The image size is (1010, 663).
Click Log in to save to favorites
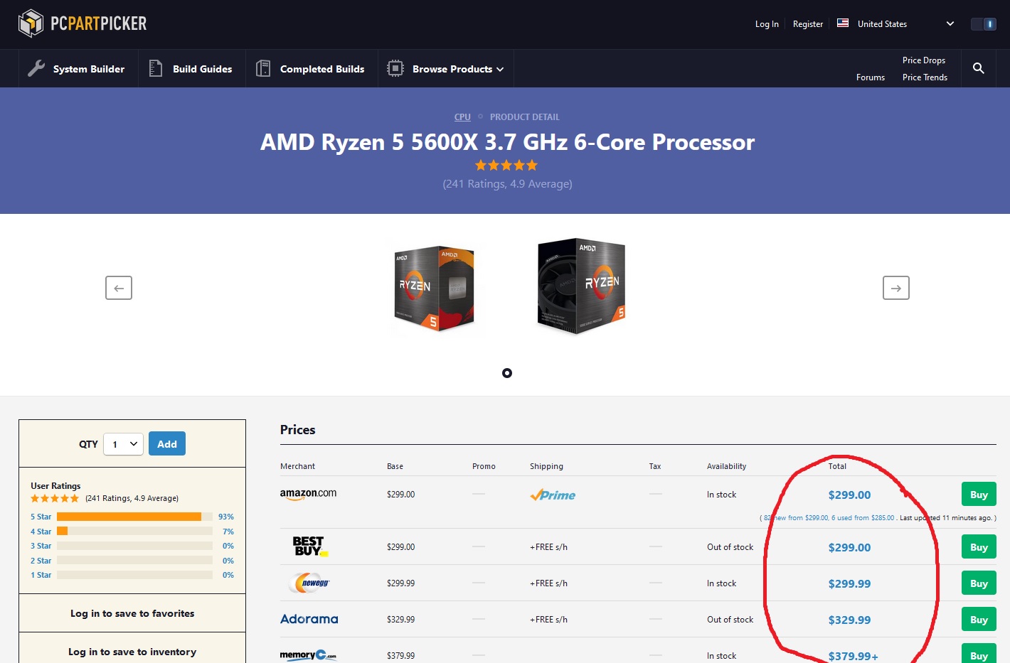132,613
